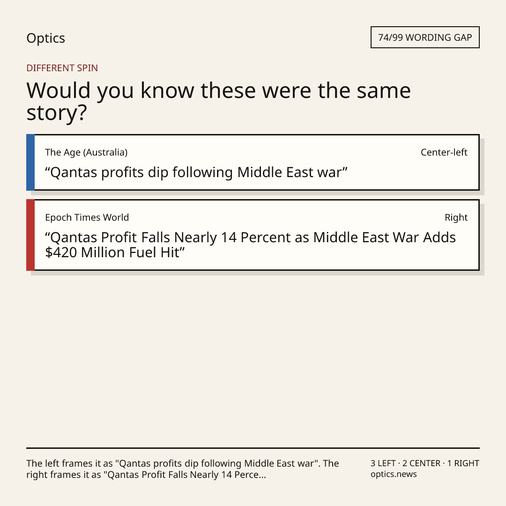Click the DIFFERENT SPIN label
506x506 pixels.
[62, 68]
